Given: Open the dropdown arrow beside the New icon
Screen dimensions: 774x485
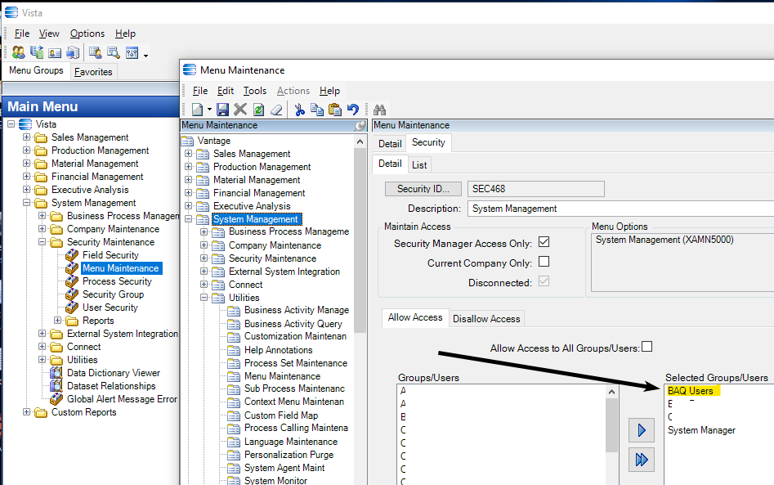Looking at the screenshot, I should 209,110.
